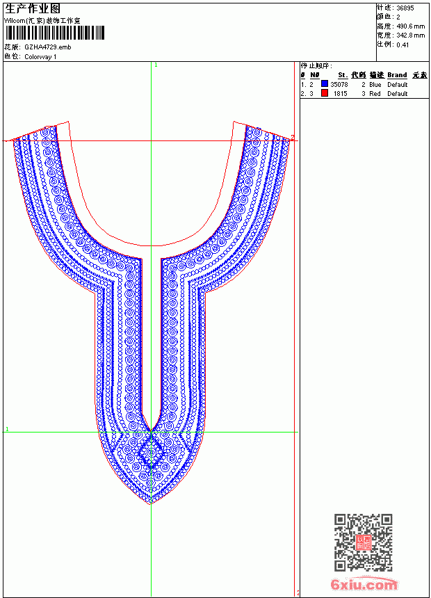431x598 pixels.
Task: Click the barcode under the studio name
Action: (x=54, y=33)
